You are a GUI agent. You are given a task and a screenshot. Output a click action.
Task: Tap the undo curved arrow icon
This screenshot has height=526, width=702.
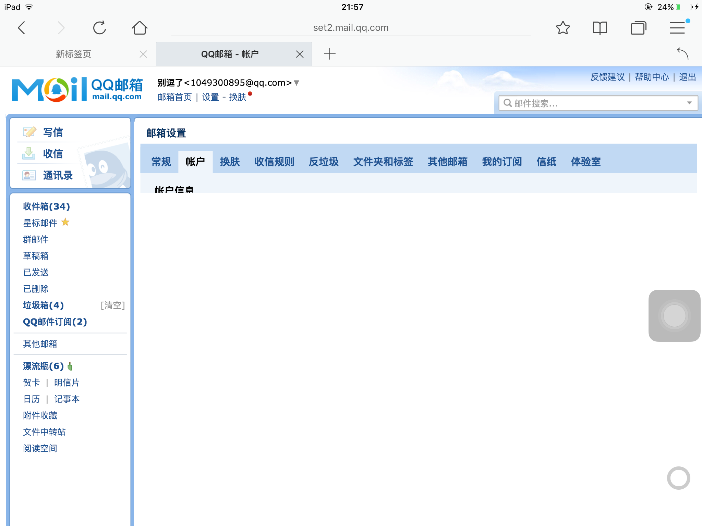coord(682,53)
